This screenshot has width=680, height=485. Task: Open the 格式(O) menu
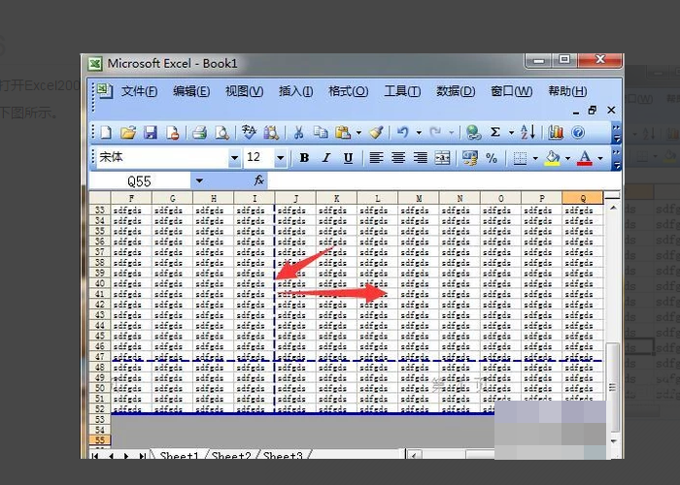tap(348, 91)
